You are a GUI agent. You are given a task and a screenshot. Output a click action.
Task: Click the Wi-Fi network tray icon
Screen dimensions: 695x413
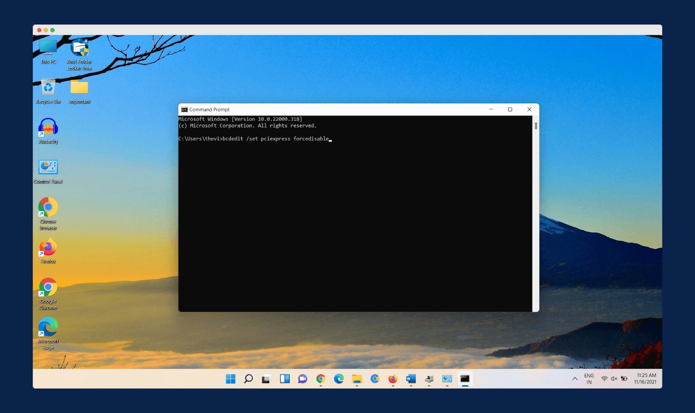(604, 379)
